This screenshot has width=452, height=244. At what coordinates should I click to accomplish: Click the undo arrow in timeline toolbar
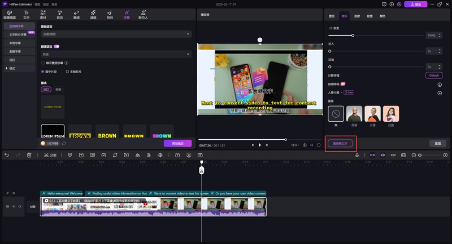click(7, 155)
